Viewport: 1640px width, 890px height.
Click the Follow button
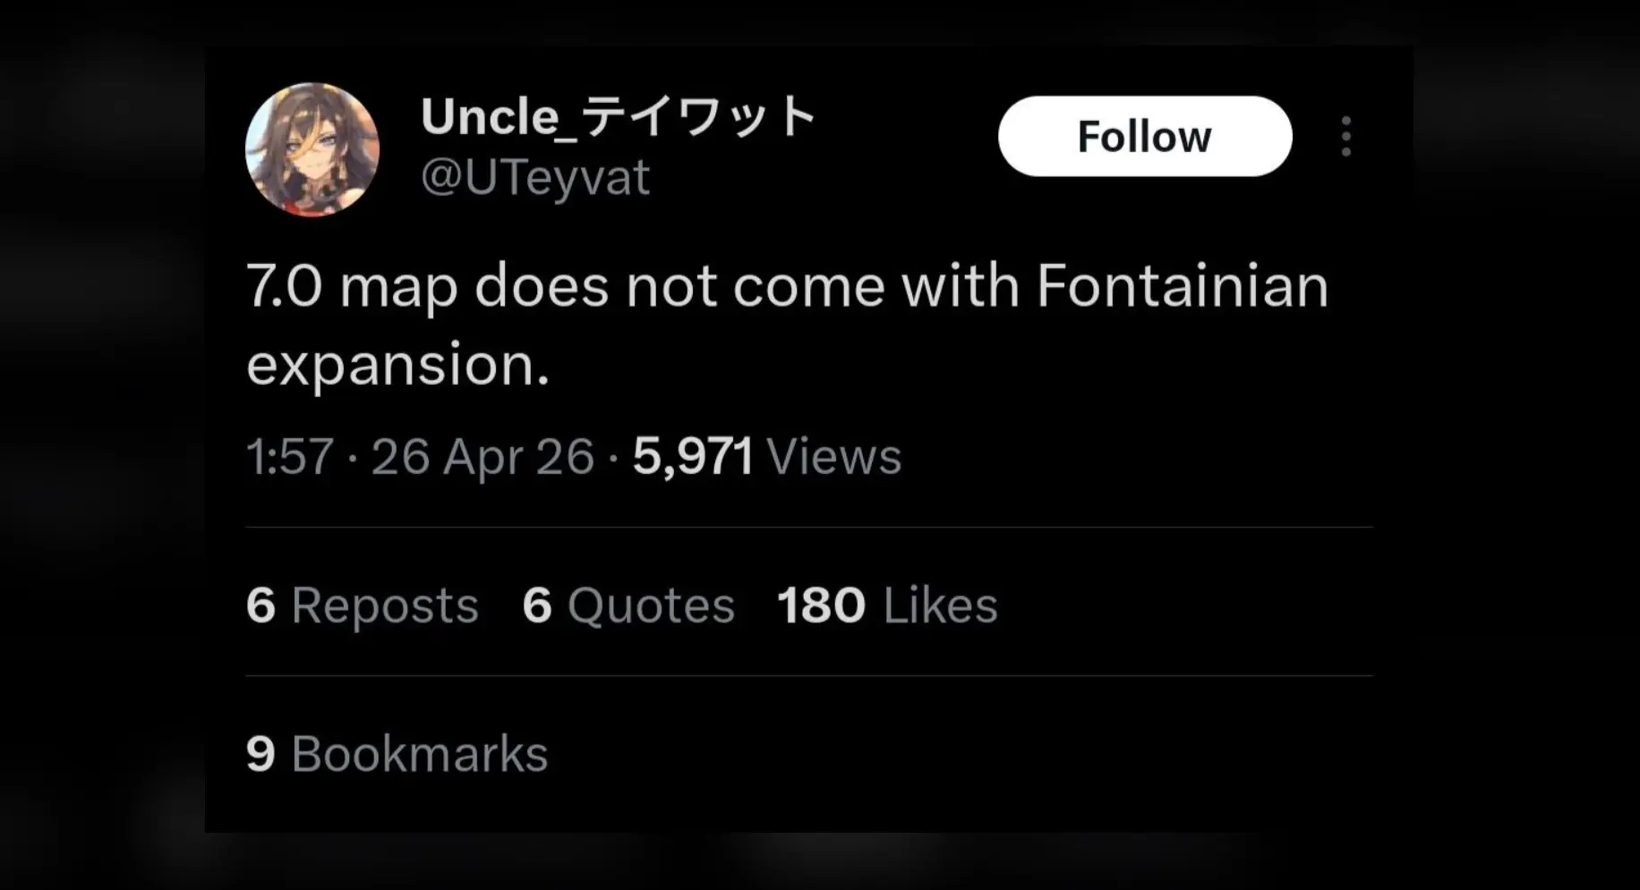click(x=1144, y=137)
